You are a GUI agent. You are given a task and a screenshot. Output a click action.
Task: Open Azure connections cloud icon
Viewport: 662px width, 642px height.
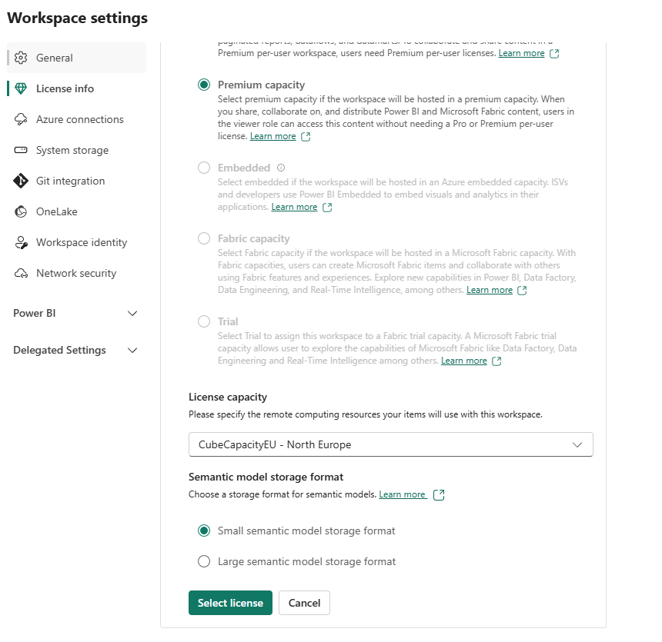pyautogui.click(x=21, y=119)
